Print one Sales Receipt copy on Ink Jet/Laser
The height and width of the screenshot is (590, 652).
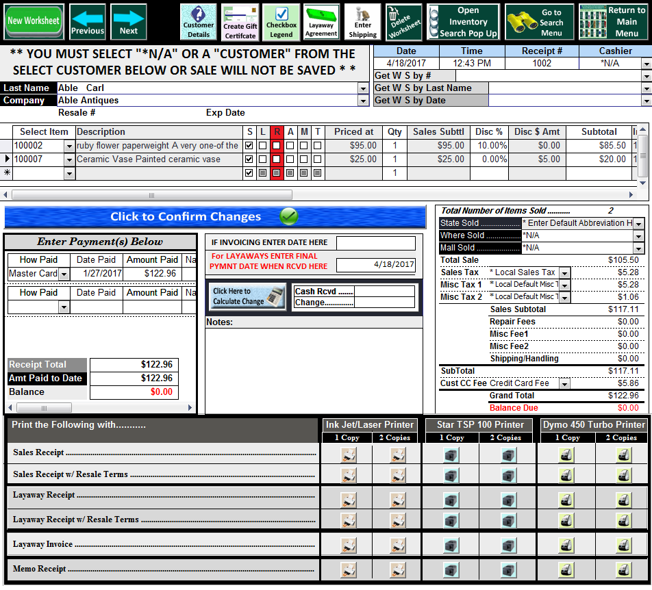click(349, 454)
